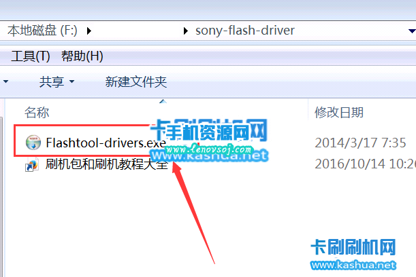
Task: Select the Flashtool-drivers.exe file name
Action: pos(106,143)
